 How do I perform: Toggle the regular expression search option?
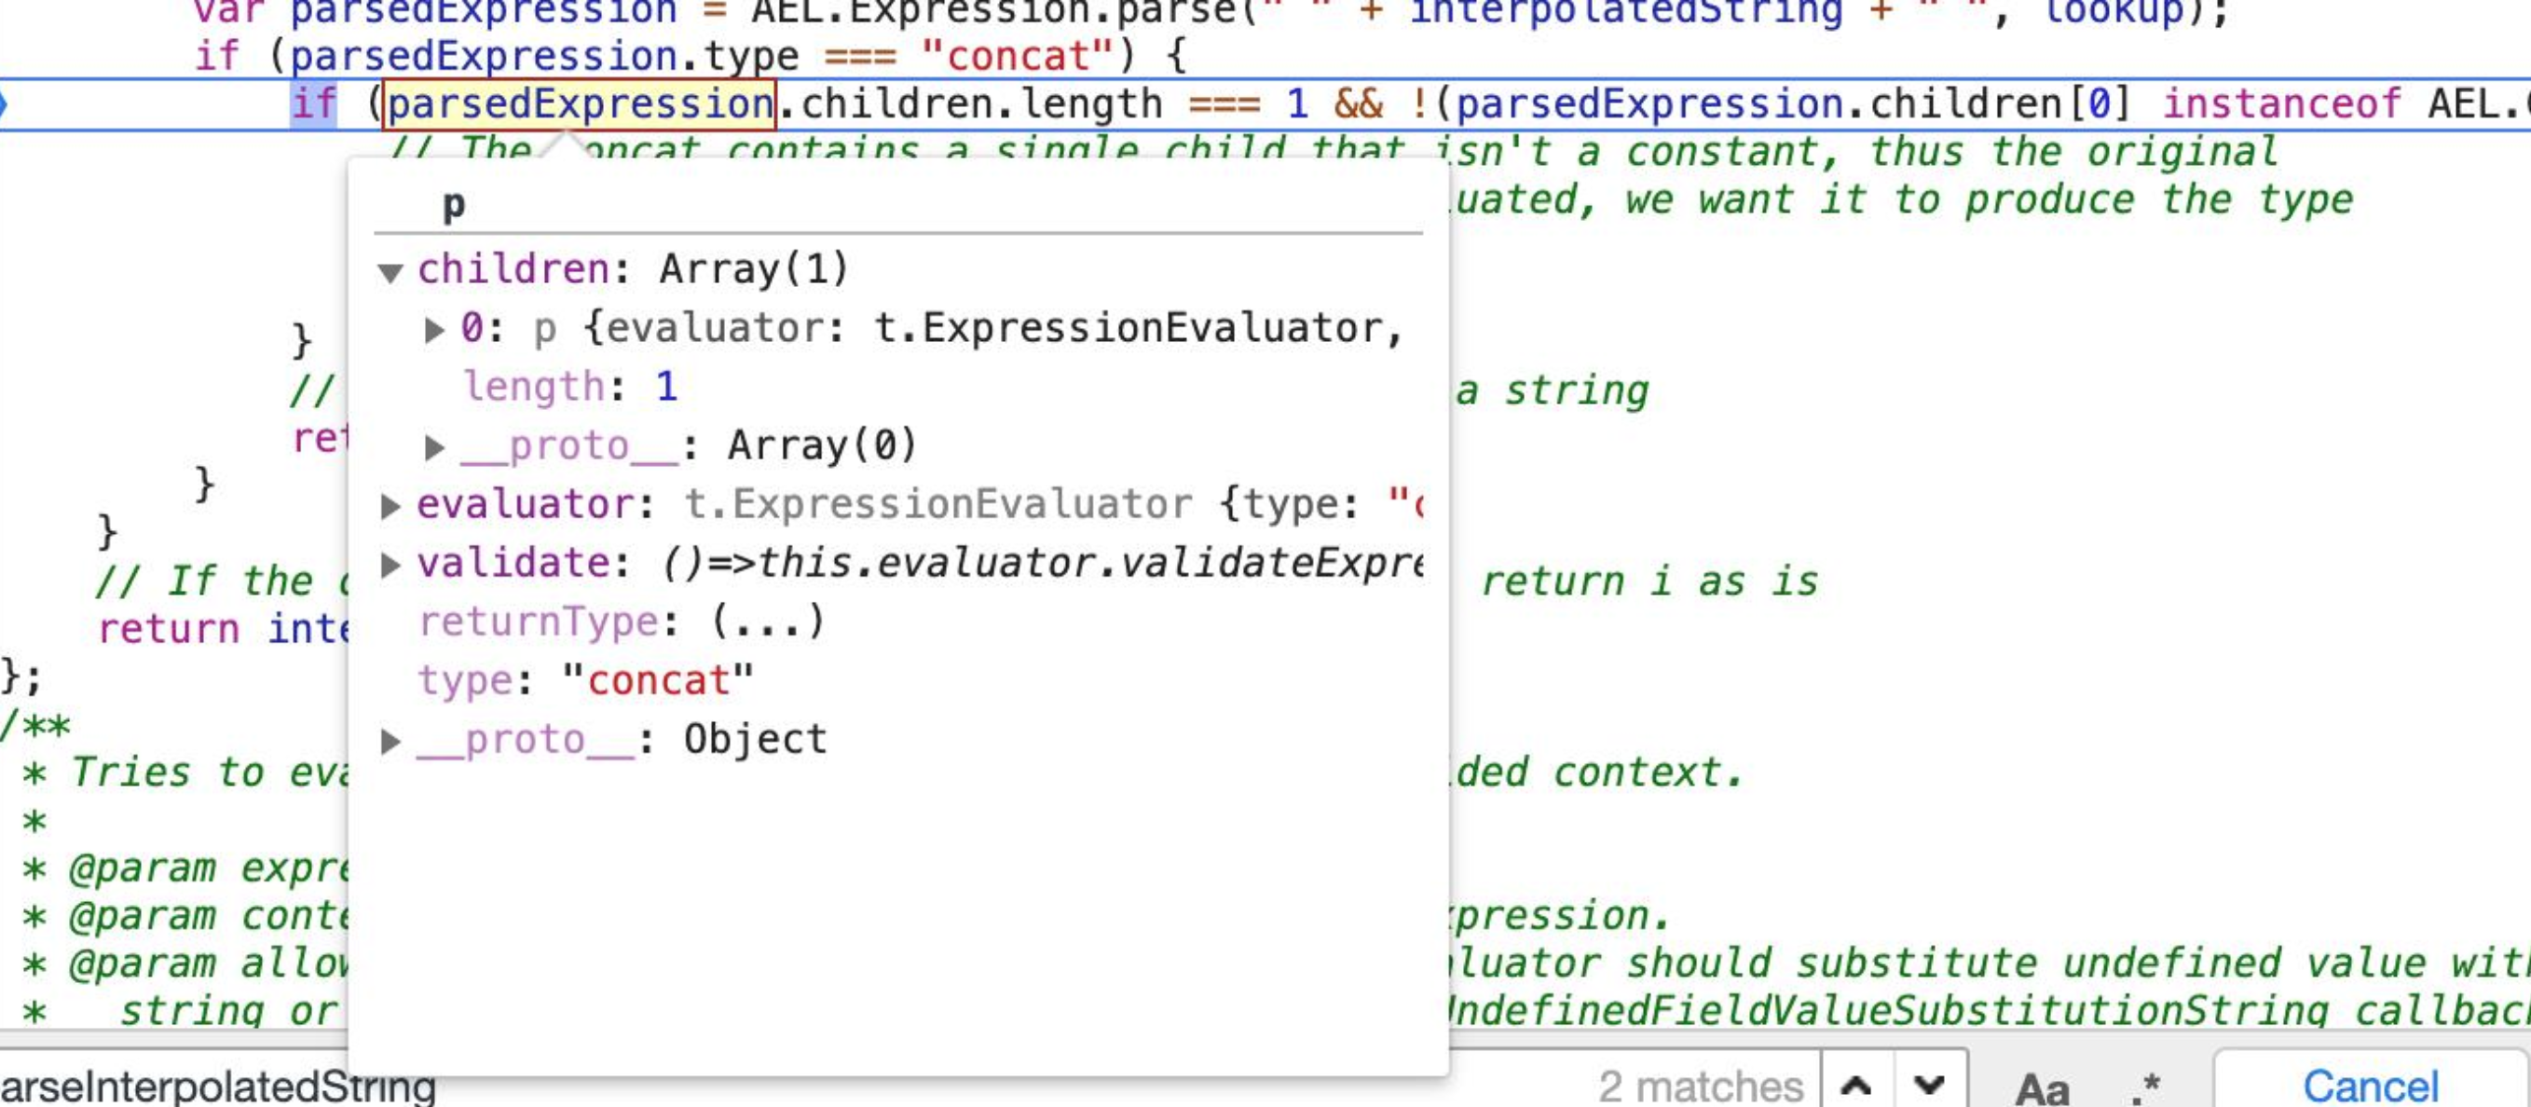coord(2146,1086)
